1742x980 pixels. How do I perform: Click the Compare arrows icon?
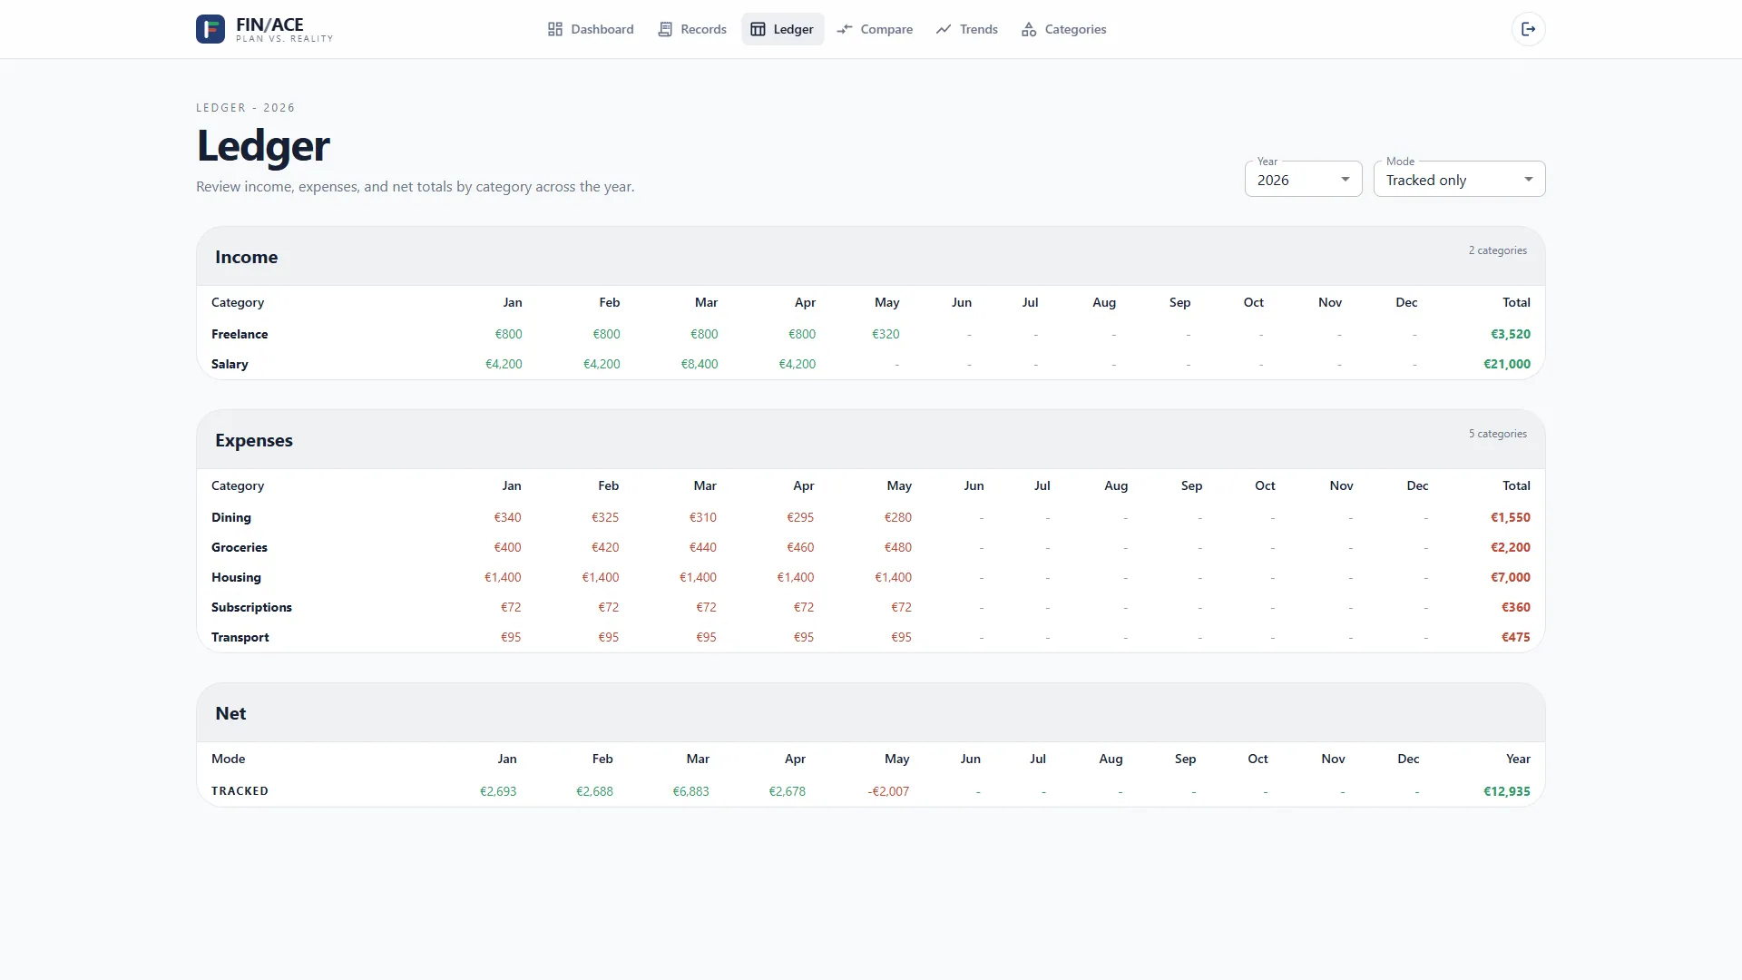845,29
